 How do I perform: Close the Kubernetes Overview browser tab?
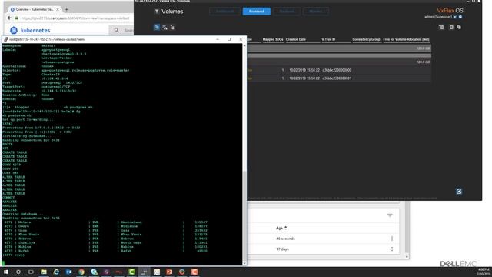[x=58, y=9]
